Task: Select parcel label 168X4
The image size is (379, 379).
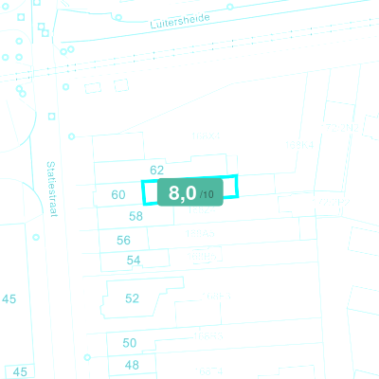Action: coord(206,136)
